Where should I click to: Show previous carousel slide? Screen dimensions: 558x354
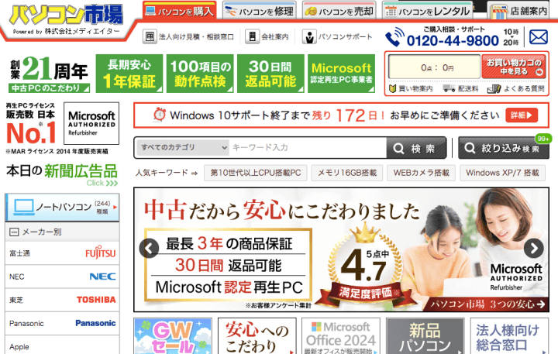click(x=149, y=248)
